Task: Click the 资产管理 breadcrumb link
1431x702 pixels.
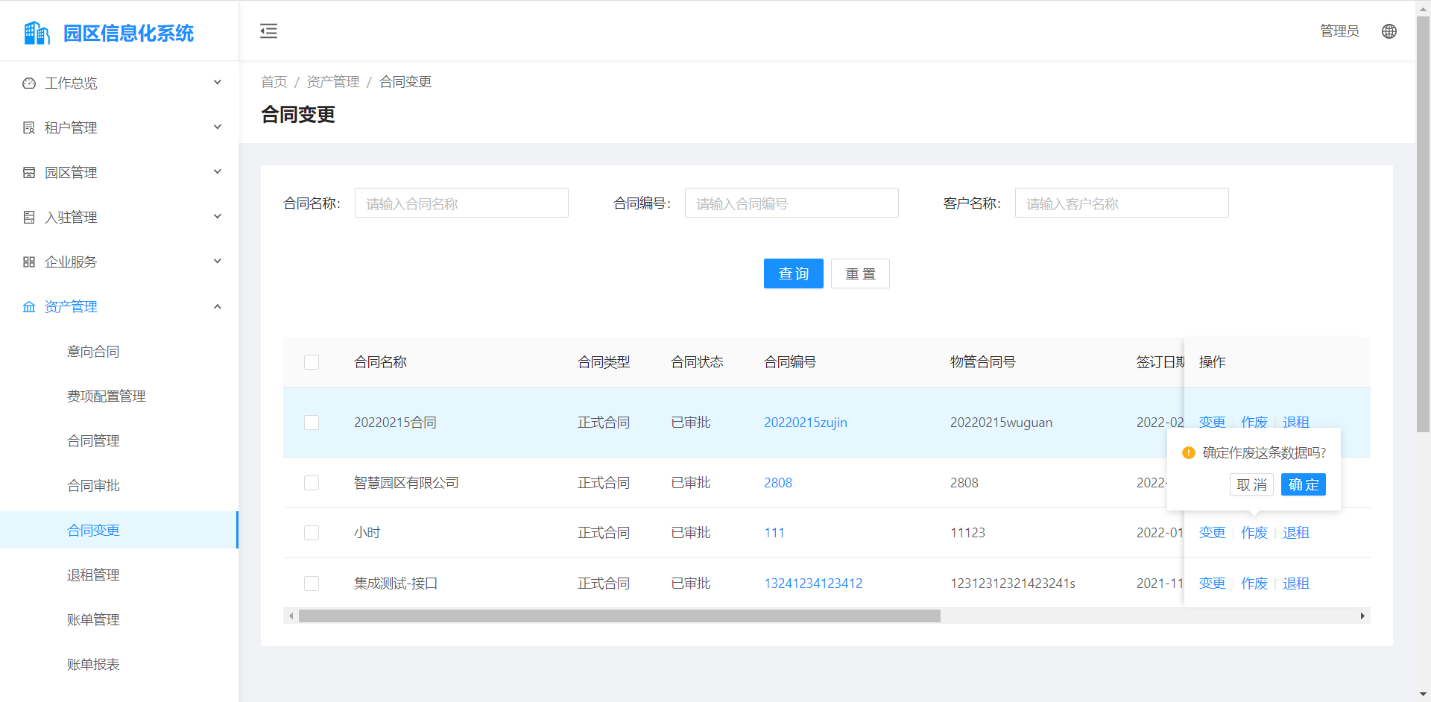Action: coord(333,82)
